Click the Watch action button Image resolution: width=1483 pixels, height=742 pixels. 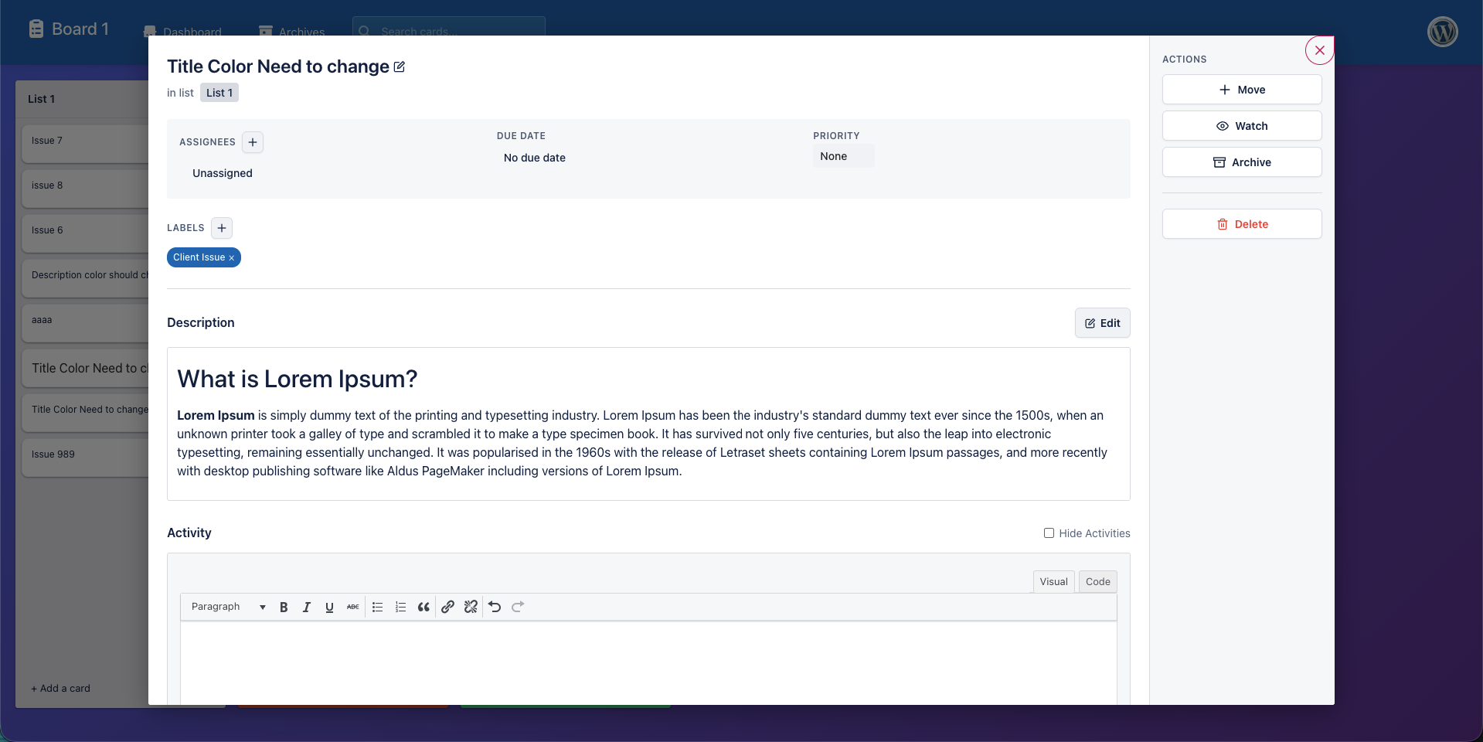coord(1242,126)
